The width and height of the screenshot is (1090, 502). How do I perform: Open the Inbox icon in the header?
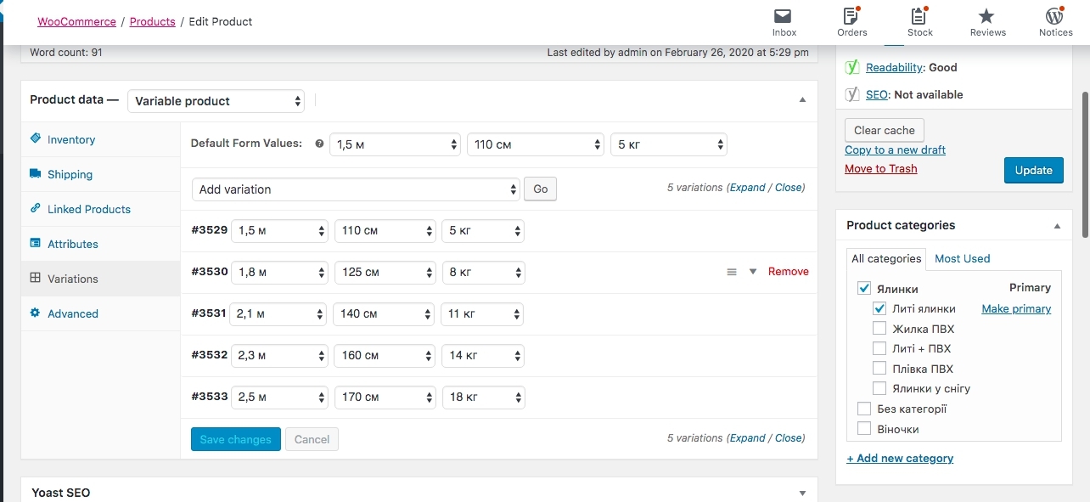click(x=784, y=17)
